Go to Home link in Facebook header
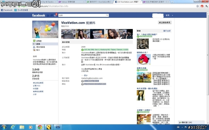The height and width of the screenshot is (130, 209). 168,15
